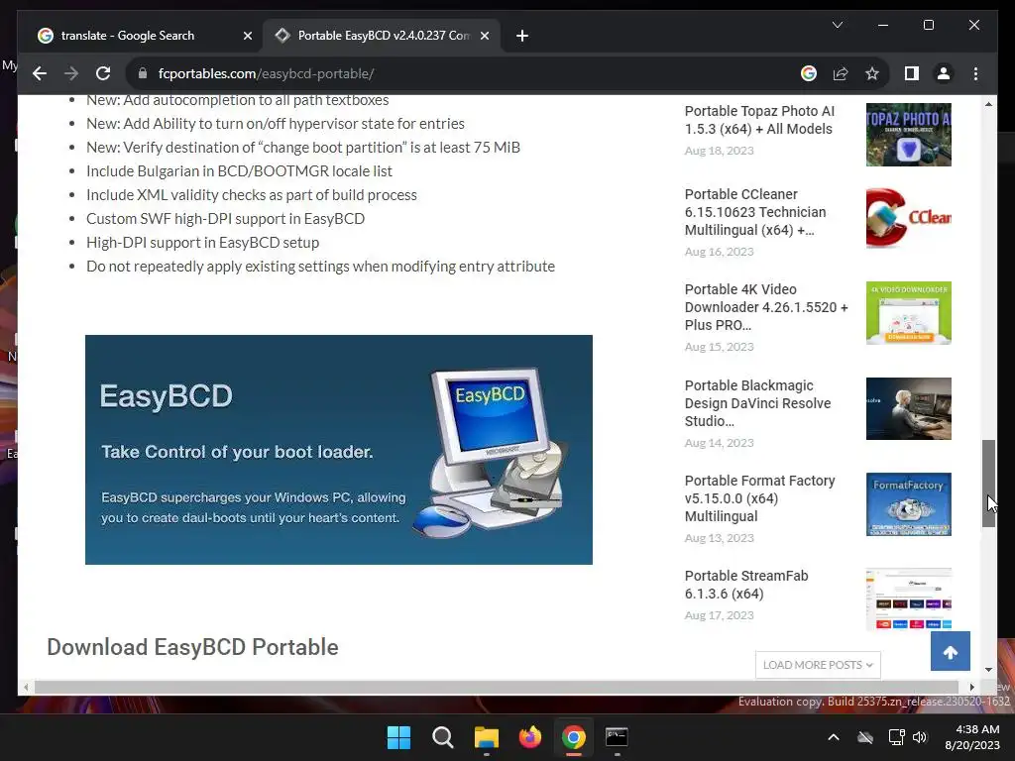Click the page scrollbar down arrow

[x=988, y=670]
